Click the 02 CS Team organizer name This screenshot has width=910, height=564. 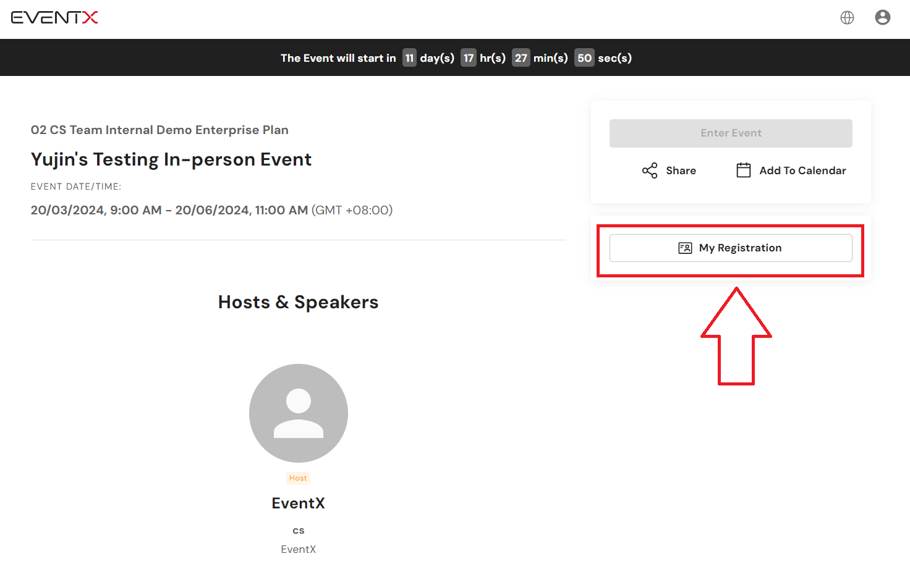pos(159,130)
